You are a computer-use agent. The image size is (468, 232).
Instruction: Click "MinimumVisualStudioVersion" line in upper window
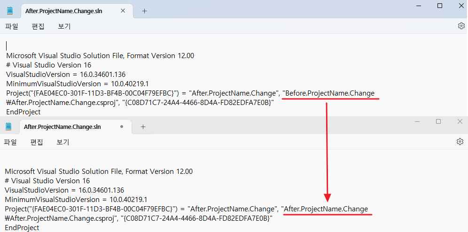click(78, 84)
